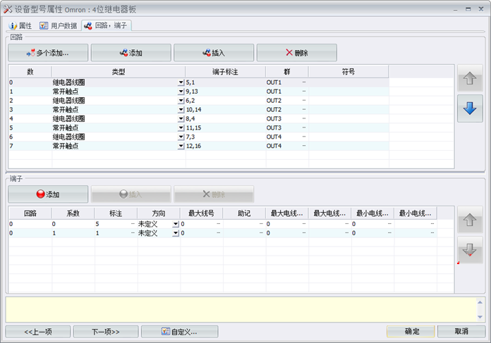Click the red 添加 button in the 端子 section
491x343 pixels.
[x=48, y=194]
